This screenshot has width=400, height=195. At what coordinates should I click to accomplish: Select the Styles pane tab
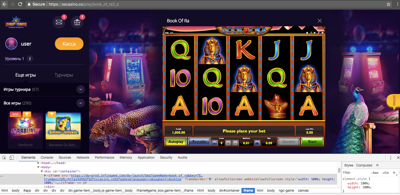pyautogui.click(x=349, y=165)
